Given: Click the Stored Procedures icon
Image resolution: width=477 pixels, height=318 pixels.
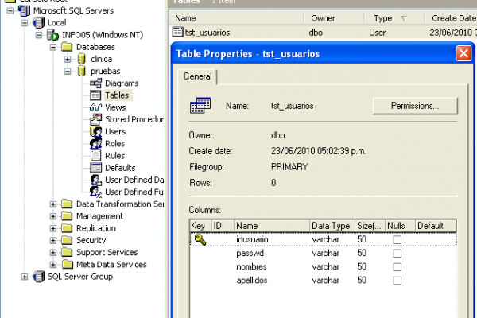Looking at the screenshot, I should point(95,119).
